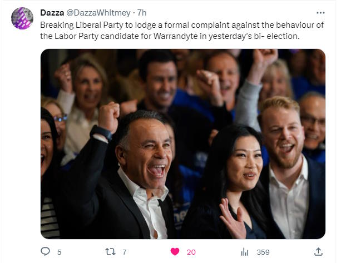Screen dimensions: 346x263
Task: Open the reply comment bubble icon
Action: (x=45, y=251)
